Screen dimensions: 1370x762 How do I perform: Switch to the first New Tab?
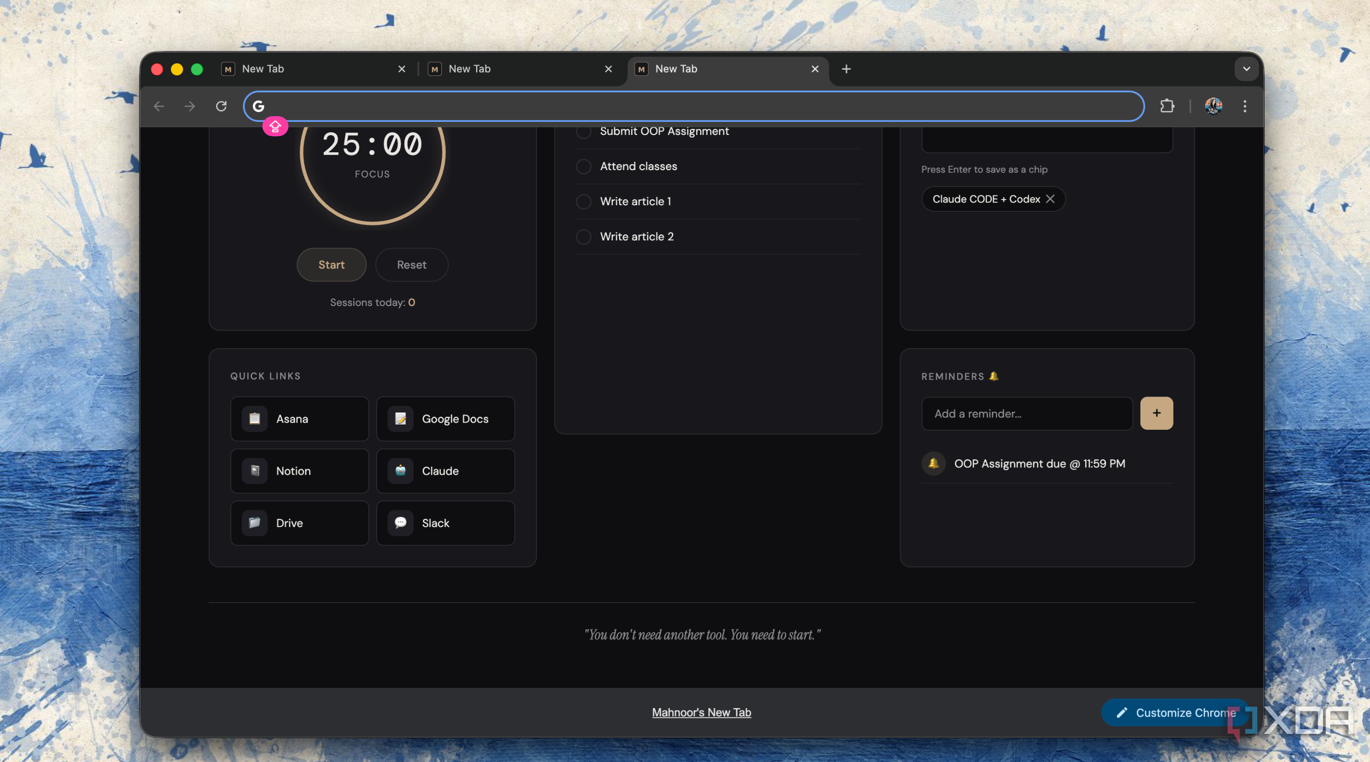(x=314, y=69)
